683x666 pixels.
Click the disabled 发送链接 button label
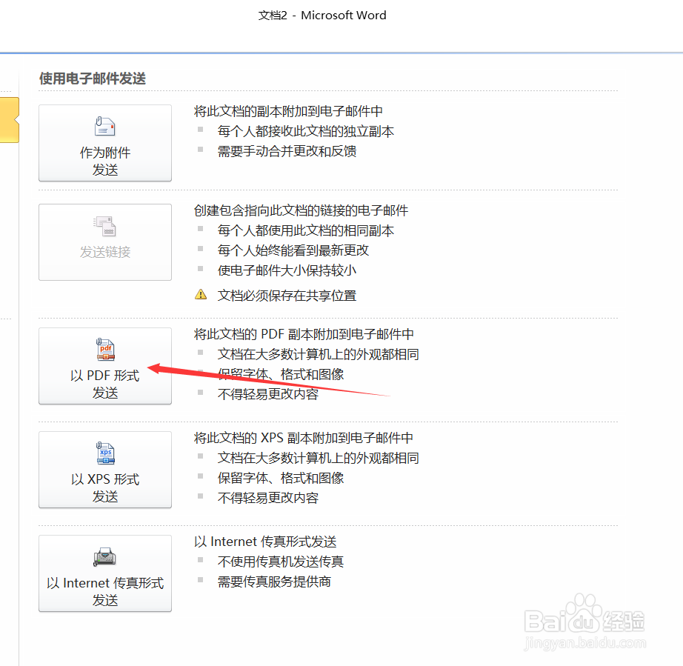point(105,252)
